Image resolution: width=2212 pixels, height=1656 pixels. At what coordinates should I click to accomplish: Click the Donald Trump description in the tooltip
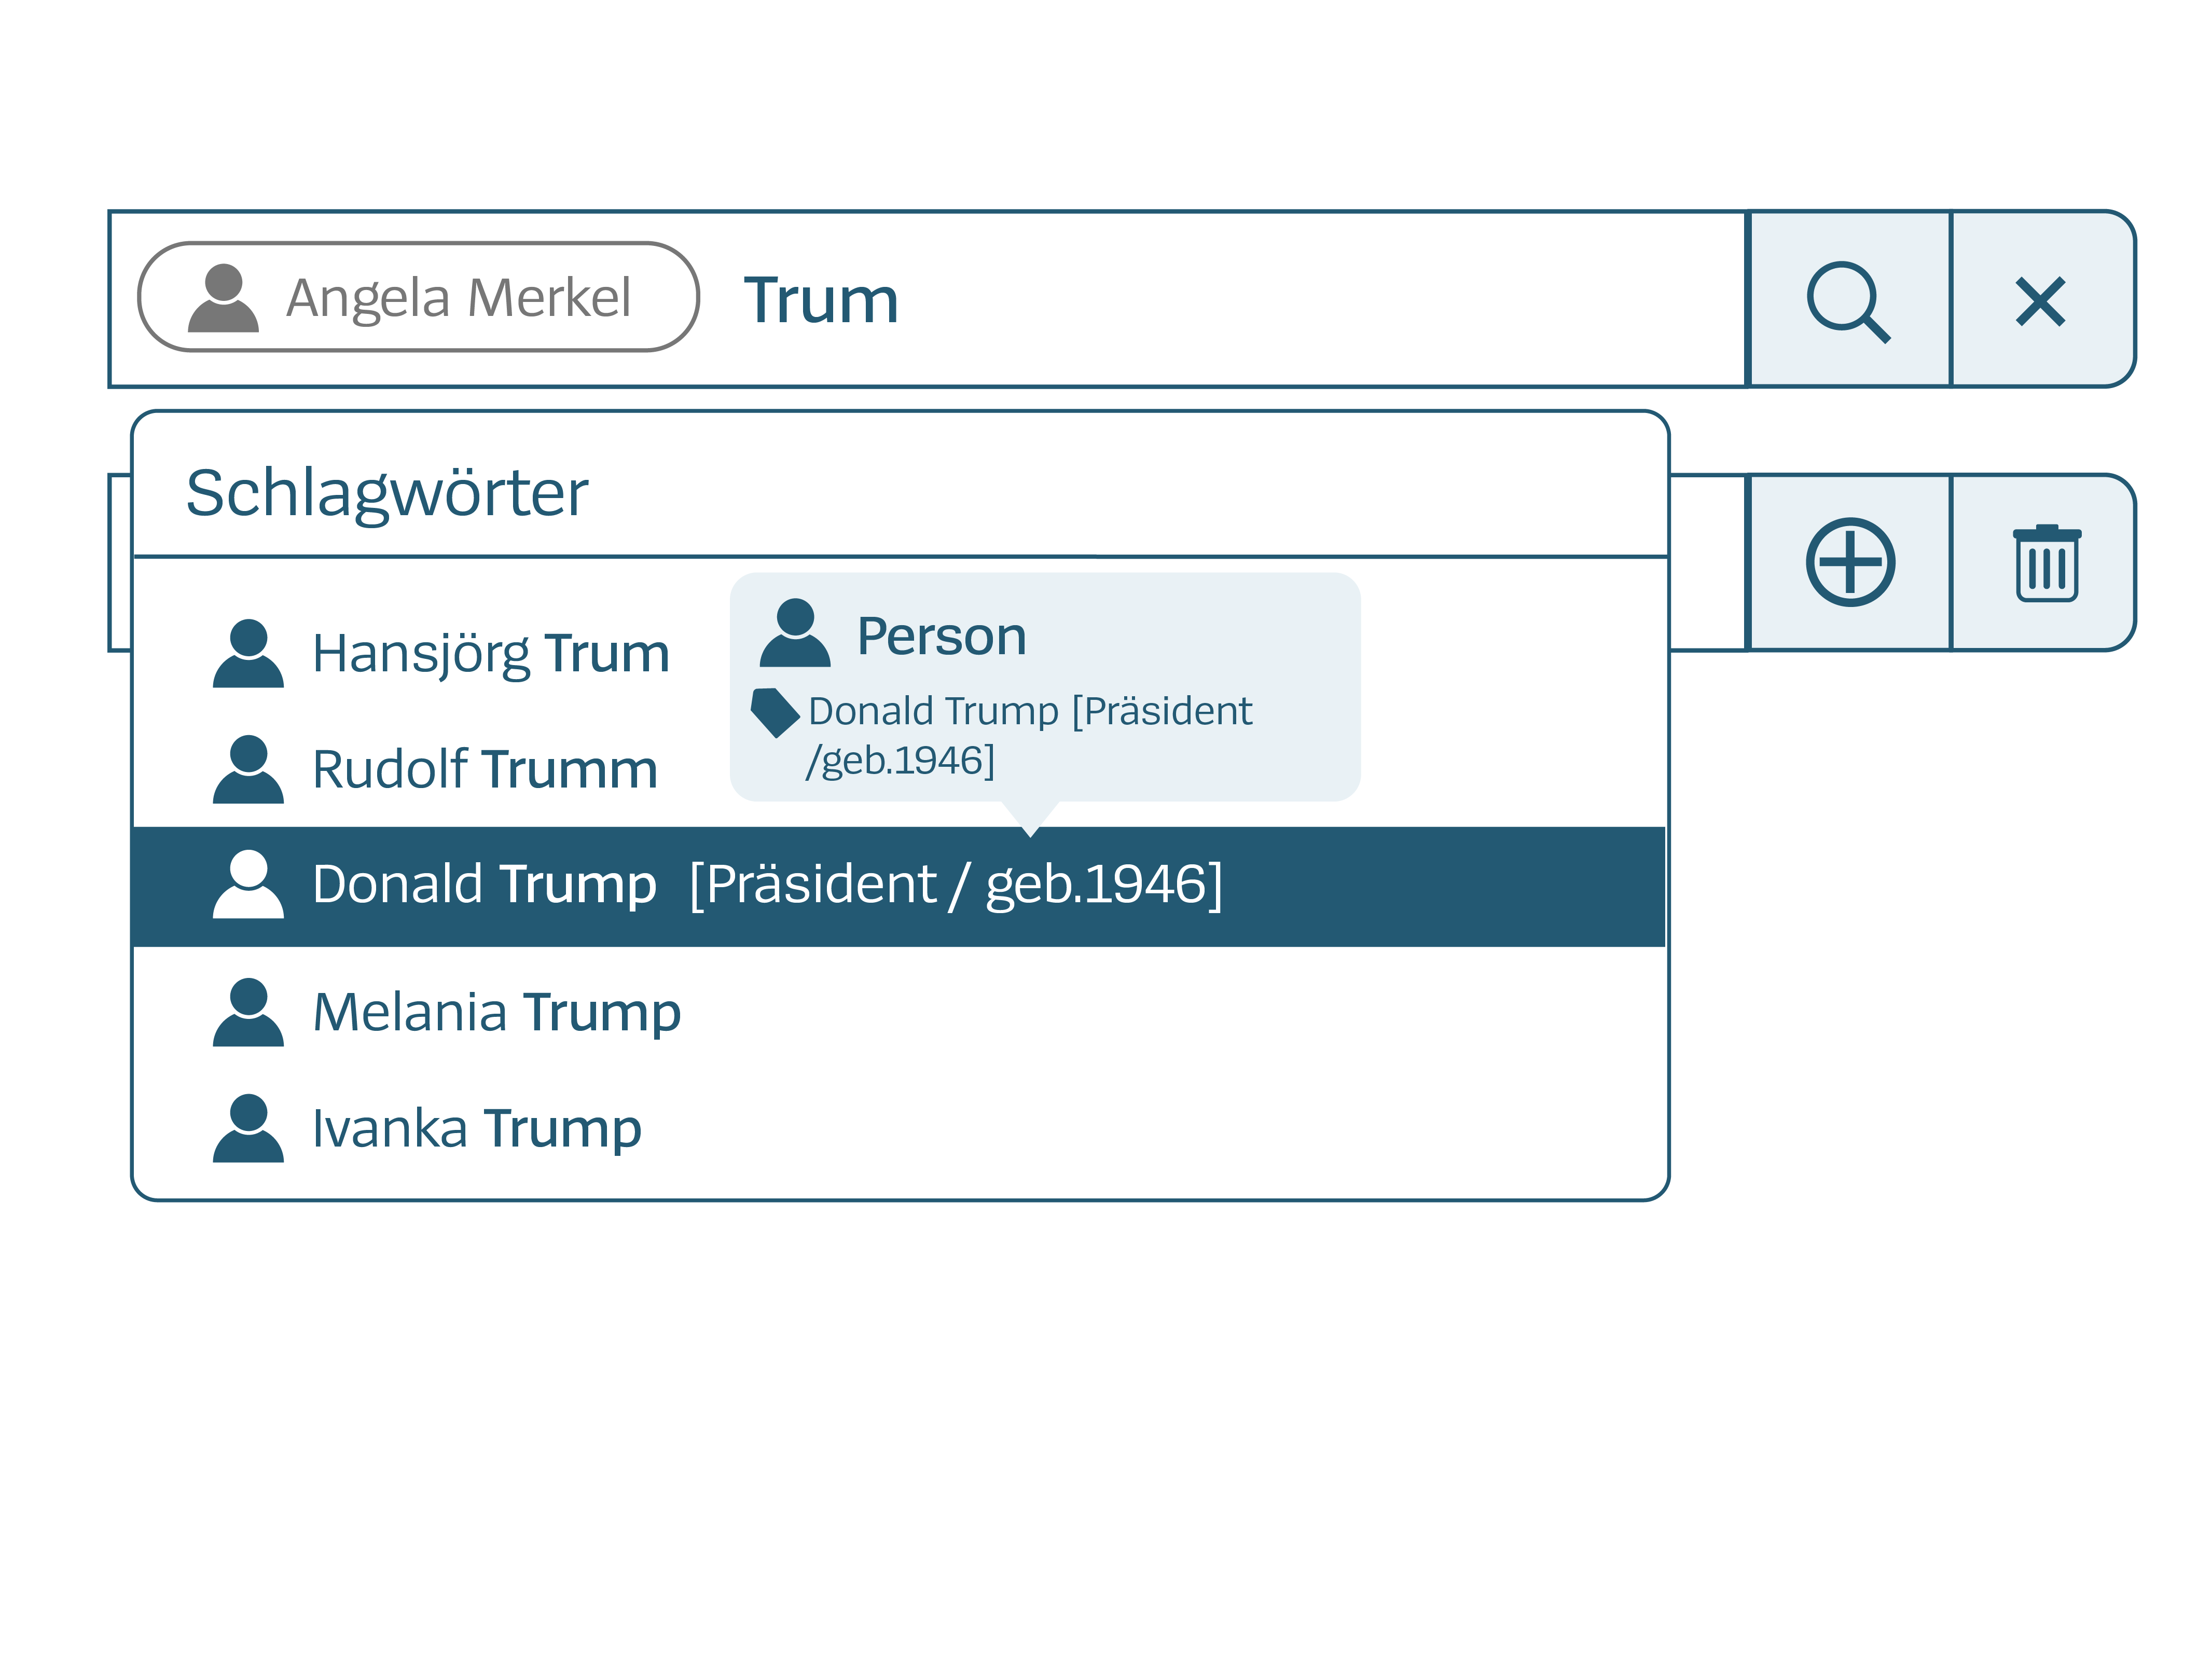pyautogui.click(x=1029, y=734)
